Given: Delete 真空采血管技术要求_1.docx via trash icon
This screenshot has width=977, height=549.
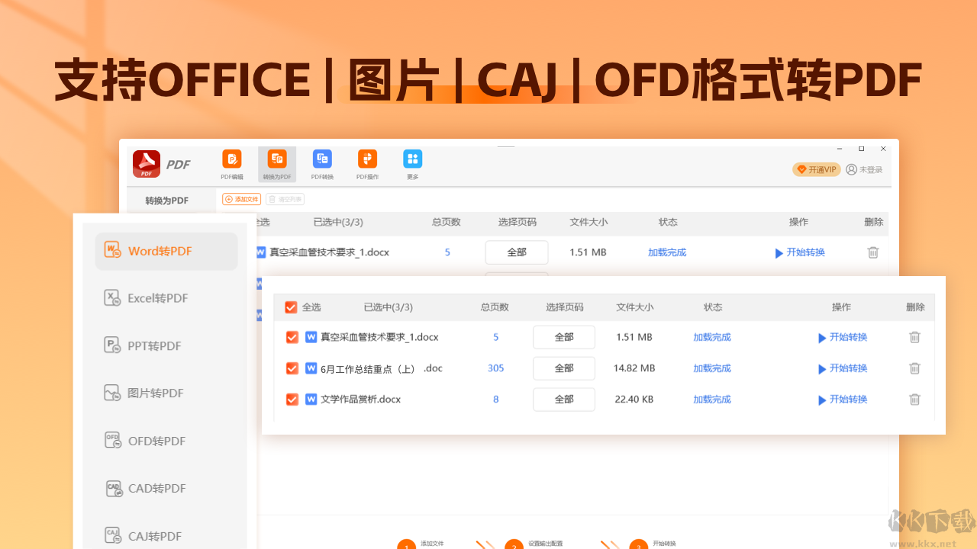Looking at the screenshot, I should click(914, 337).
